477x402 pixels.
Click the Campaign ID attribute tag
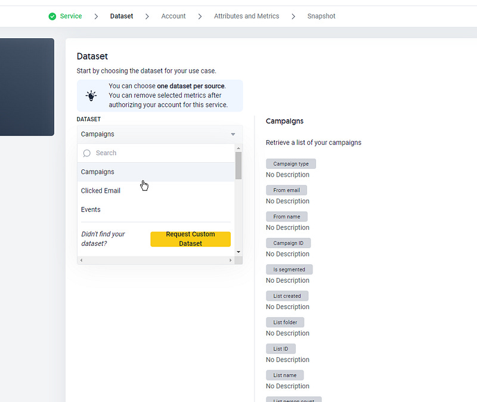[289, 243]
